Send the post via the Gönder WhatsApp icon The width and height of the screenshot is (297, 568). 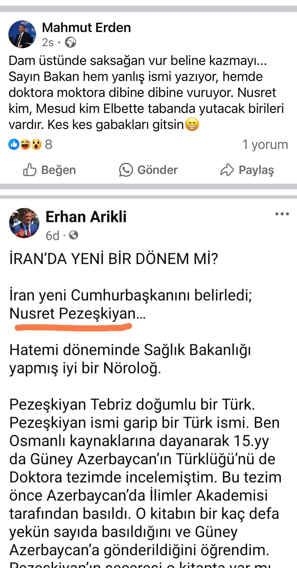point(126,170)
